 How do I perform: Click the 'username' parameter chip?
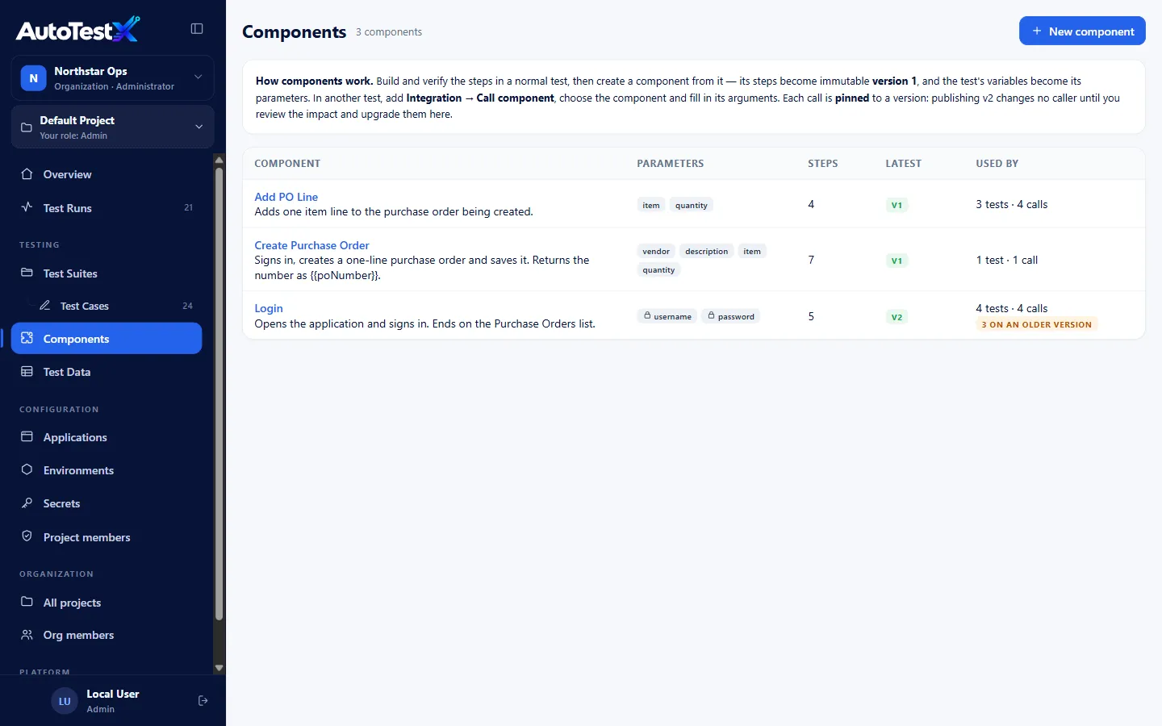(667, 316)
